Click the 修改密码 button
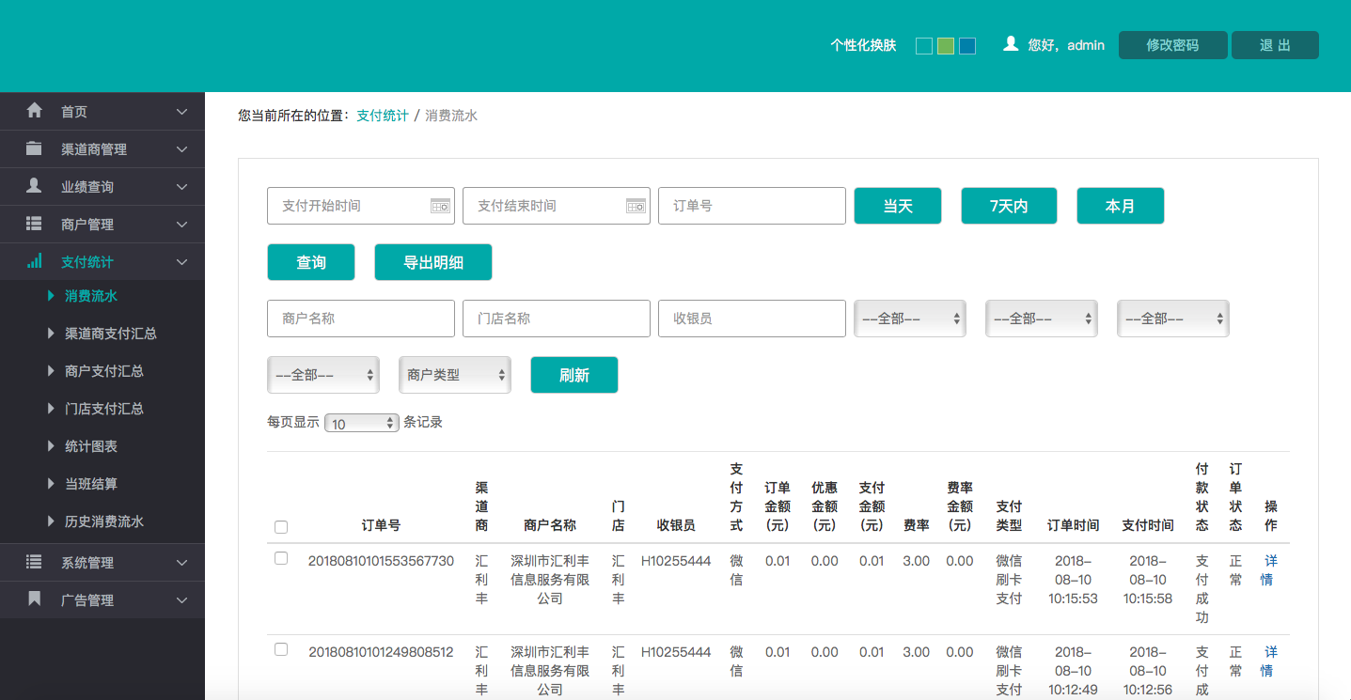Viewport: 1351px width, 700px height. 1172,45
